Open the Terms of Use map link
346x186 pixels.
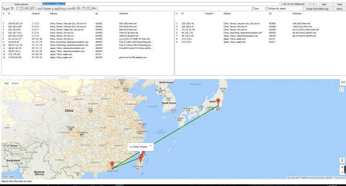coord(340,178)
